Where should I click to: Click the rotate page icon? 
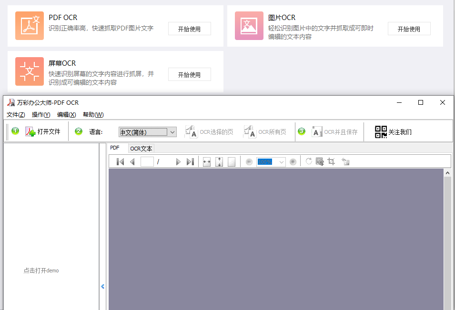coord(309,161)
